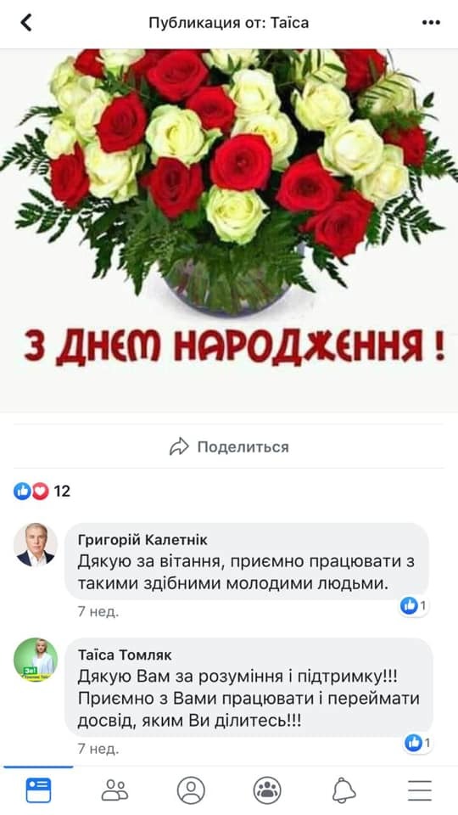Open Григорій Калетнік profile picture
The image size is (458, 815).
click(x=36, y=545)
